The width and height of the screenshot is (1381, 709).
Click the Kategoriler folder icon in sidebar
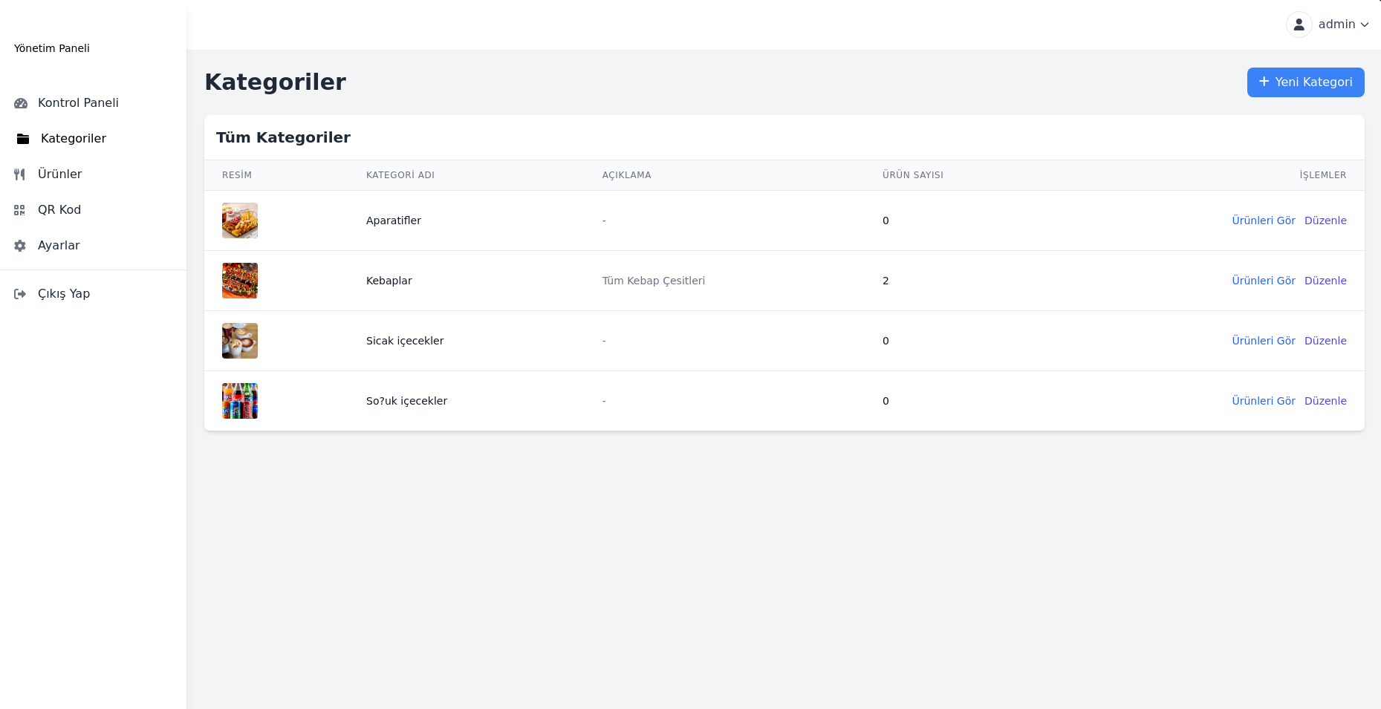[x=23, y=139]
